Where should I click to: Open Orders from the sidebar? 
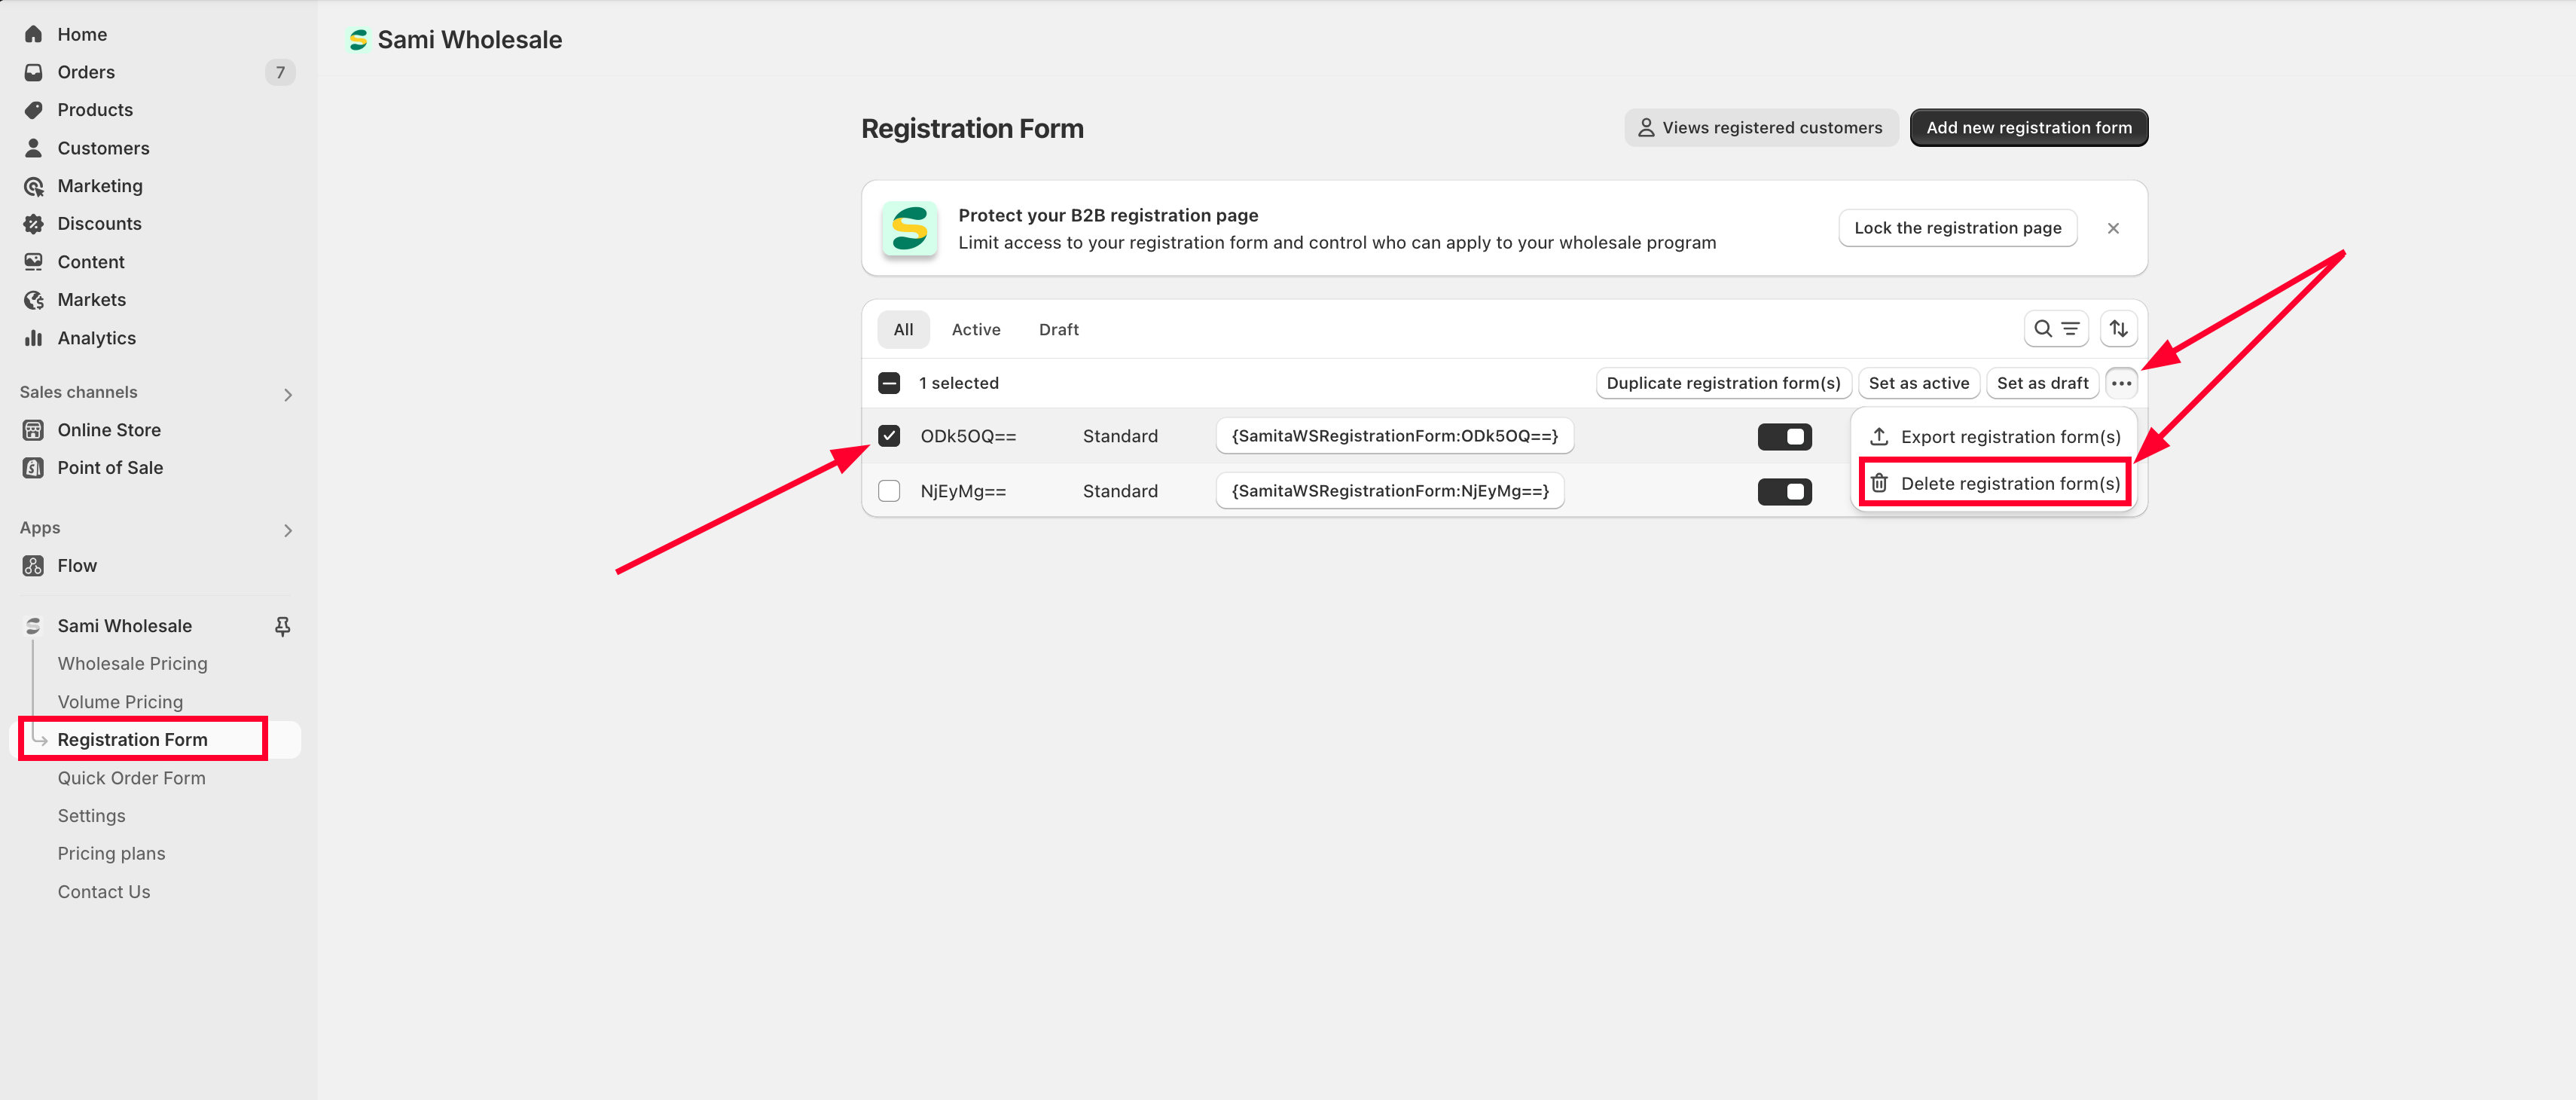[86, 72]
